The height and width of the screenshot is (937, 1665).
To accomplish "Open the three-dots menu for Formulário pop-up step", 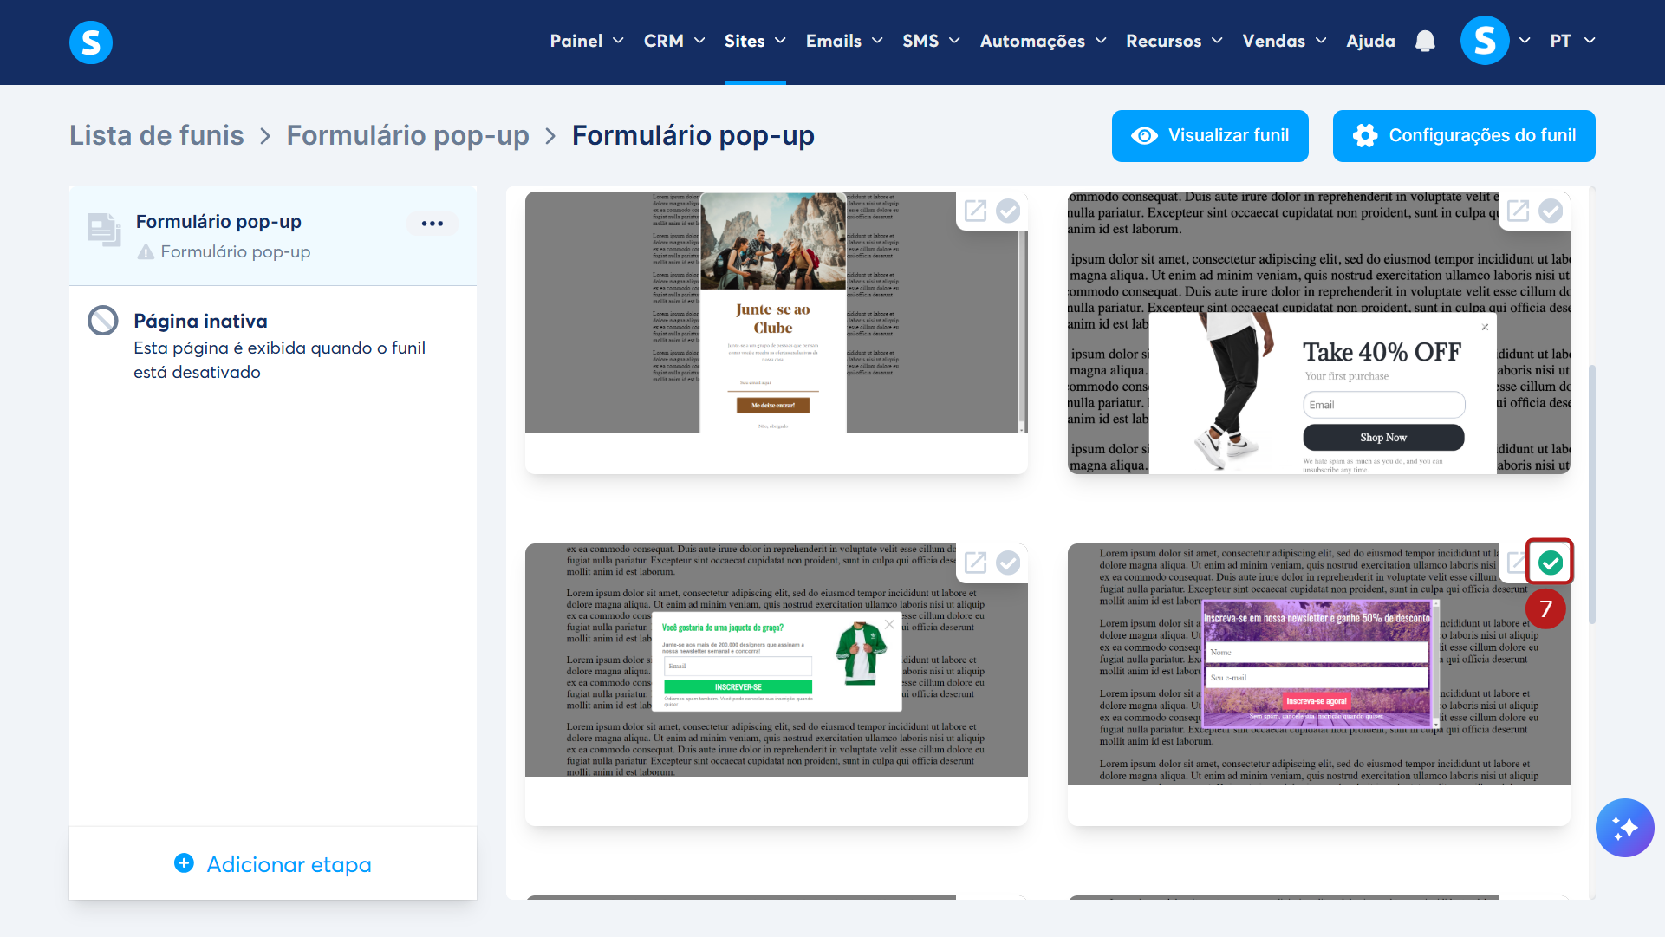I will click(432, 224).
